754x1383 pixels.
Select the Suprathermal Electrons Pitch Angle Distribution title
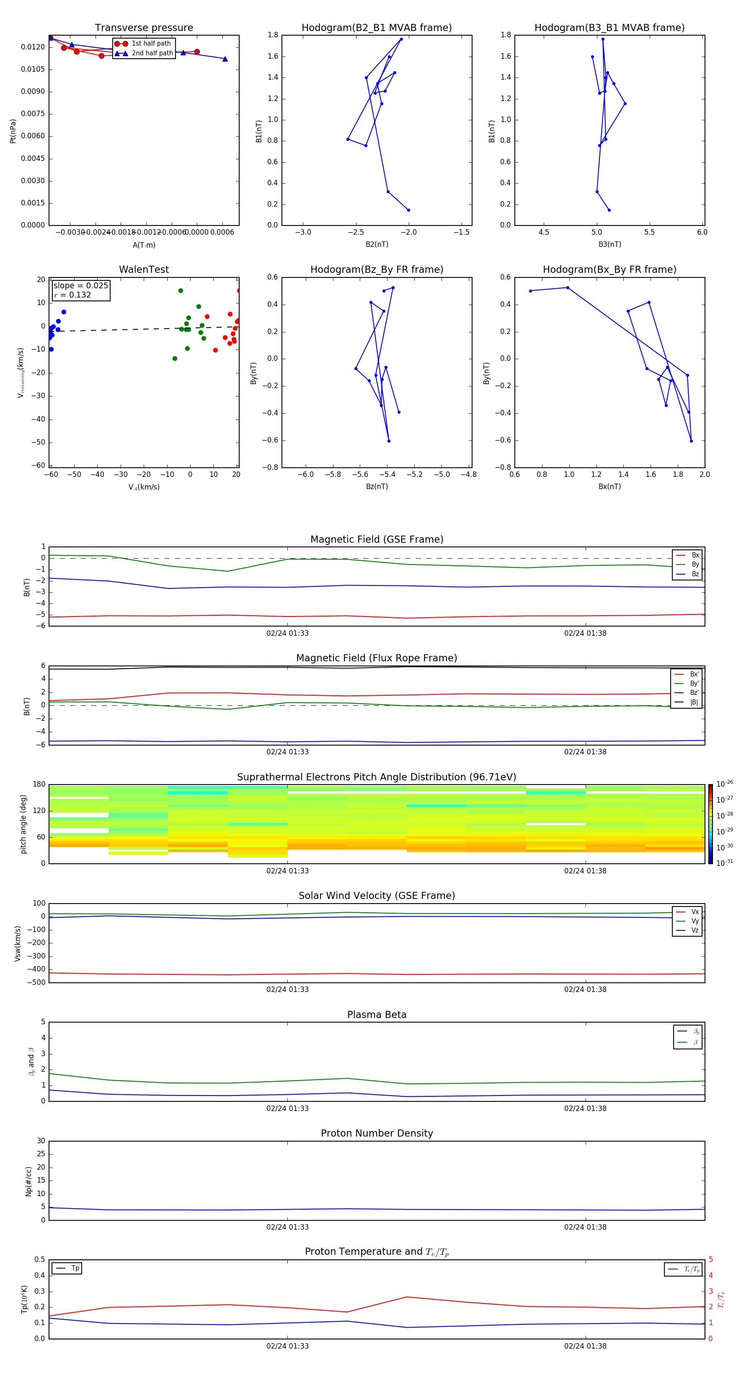[x=377, y=777]
